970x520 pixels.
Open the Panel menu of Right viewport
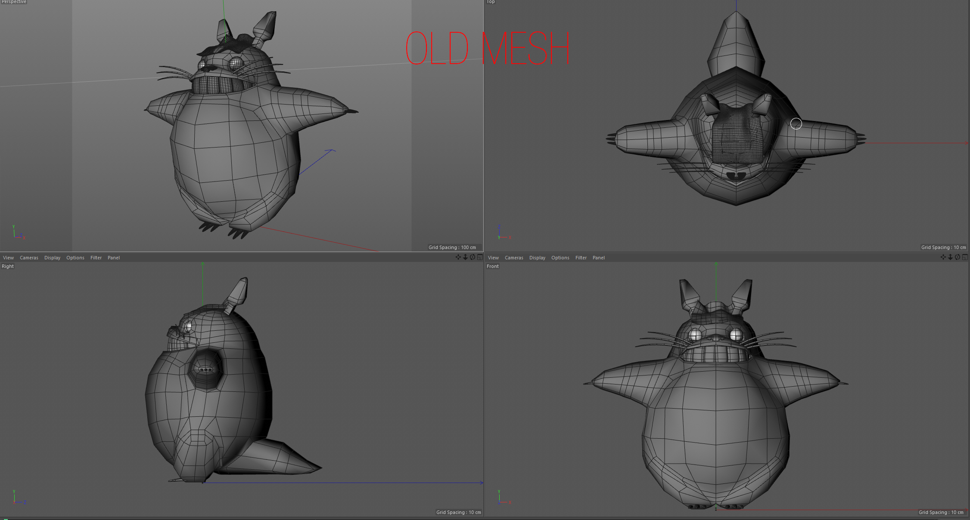point(114,258)
